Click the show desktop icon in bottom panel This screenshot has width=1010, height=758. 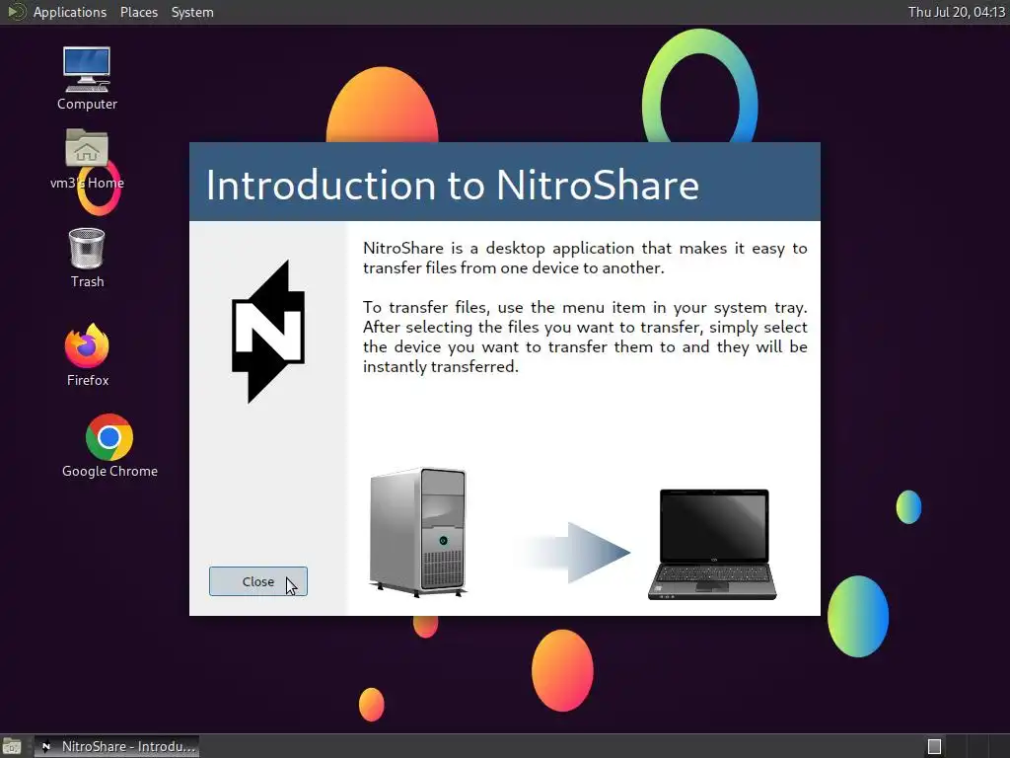[x=12, y=746]
